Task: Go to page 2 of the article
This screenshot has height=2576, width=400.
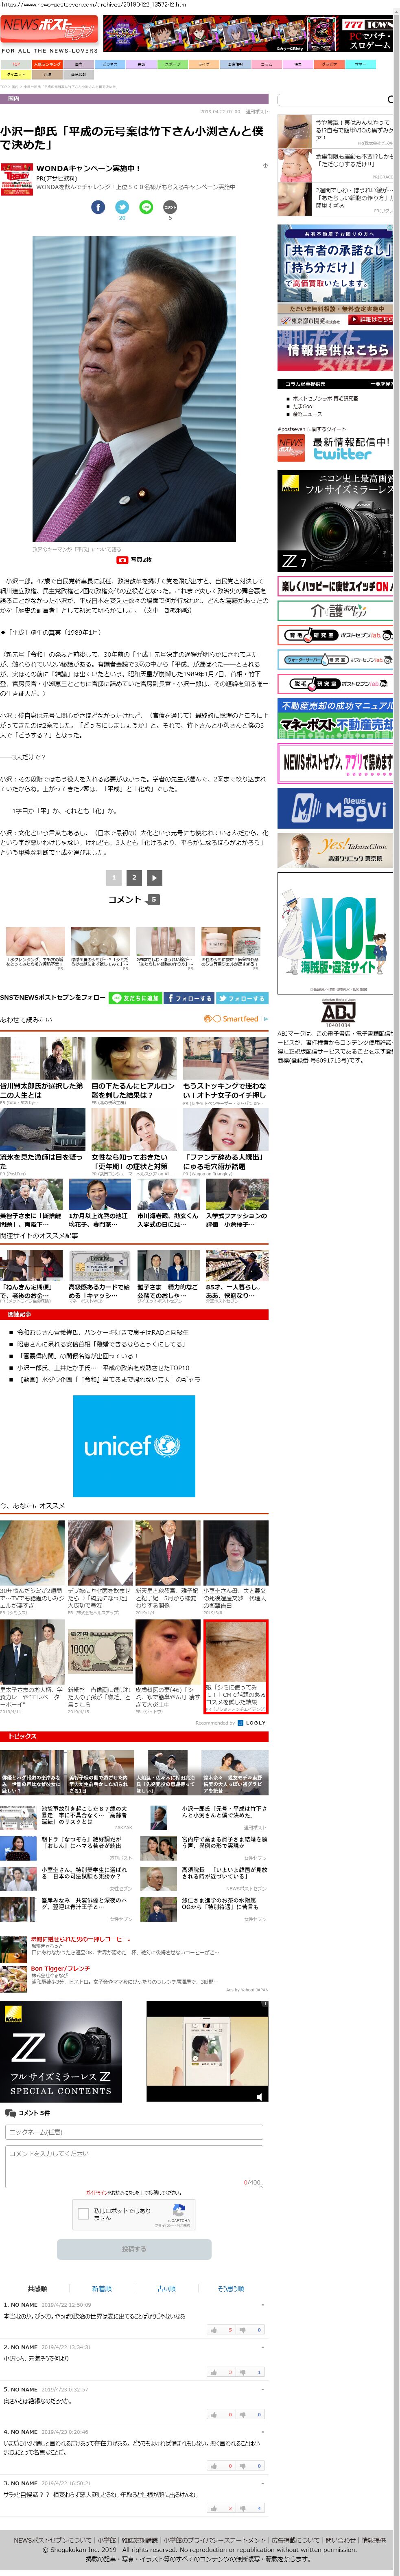Action: 134,877
